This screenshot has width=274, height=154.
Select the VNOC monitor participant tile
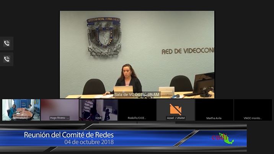coord(253,110)
